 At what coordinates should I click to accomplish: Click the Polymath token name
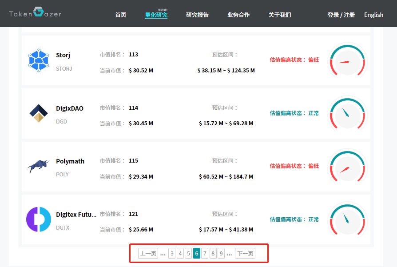pos(70,161)
